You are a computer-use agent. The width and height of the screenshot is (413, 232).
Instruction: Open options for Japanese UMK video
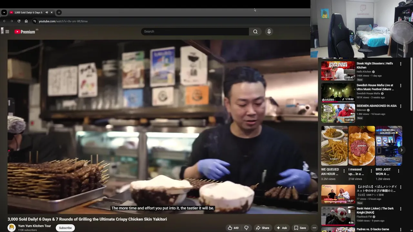point(401,187)
